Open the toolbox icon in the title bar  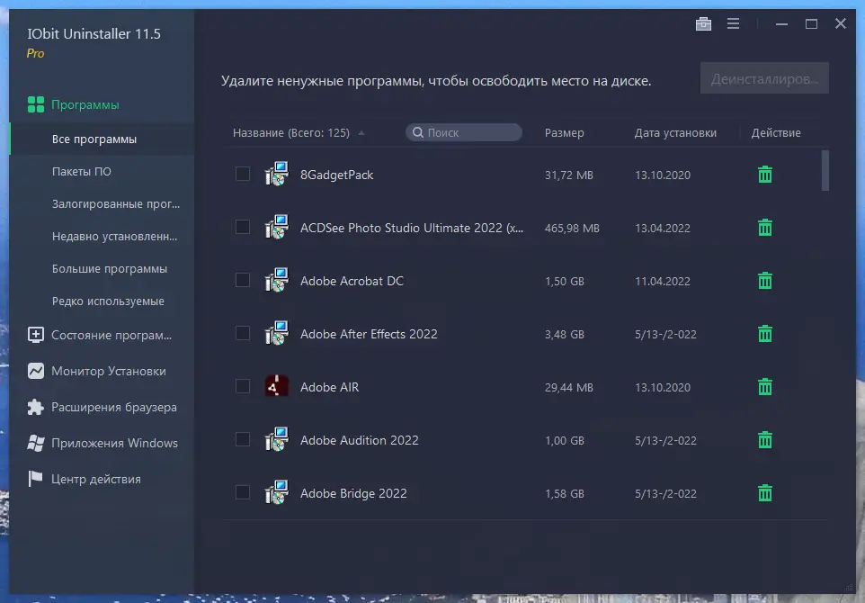coord(703,23)
